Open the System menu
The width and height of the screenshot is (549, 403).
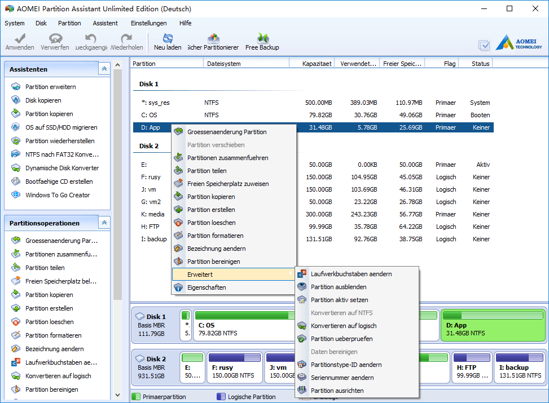(15, 23)
